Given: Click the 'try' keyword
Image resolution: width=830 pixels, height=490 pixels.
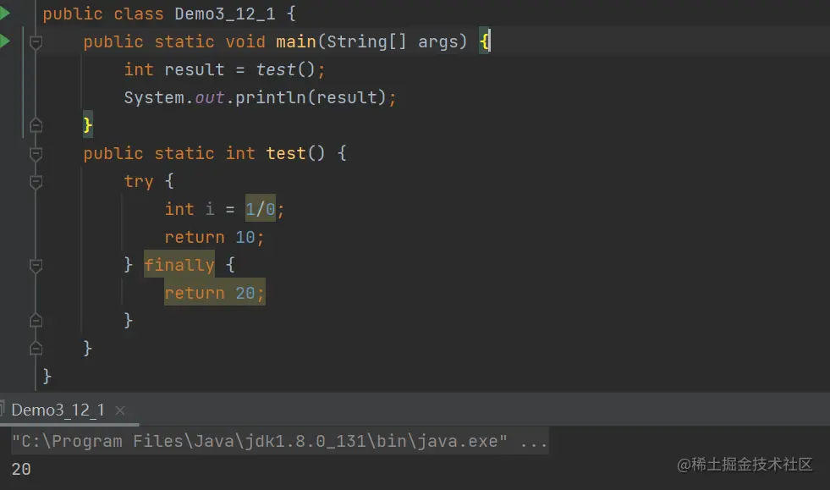Looking at the screenshot, I should [139, 182].
